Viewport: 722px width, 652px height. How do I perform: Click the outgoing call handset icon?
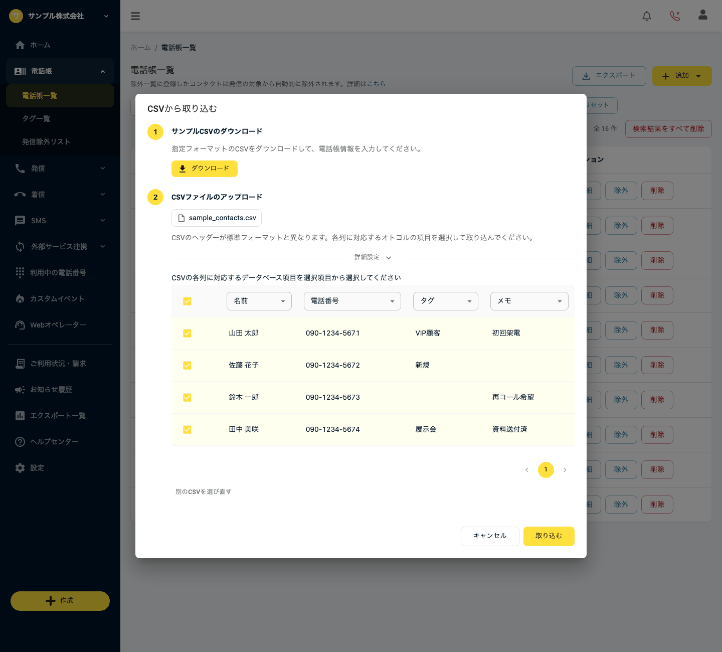click(x=20, y=169)
